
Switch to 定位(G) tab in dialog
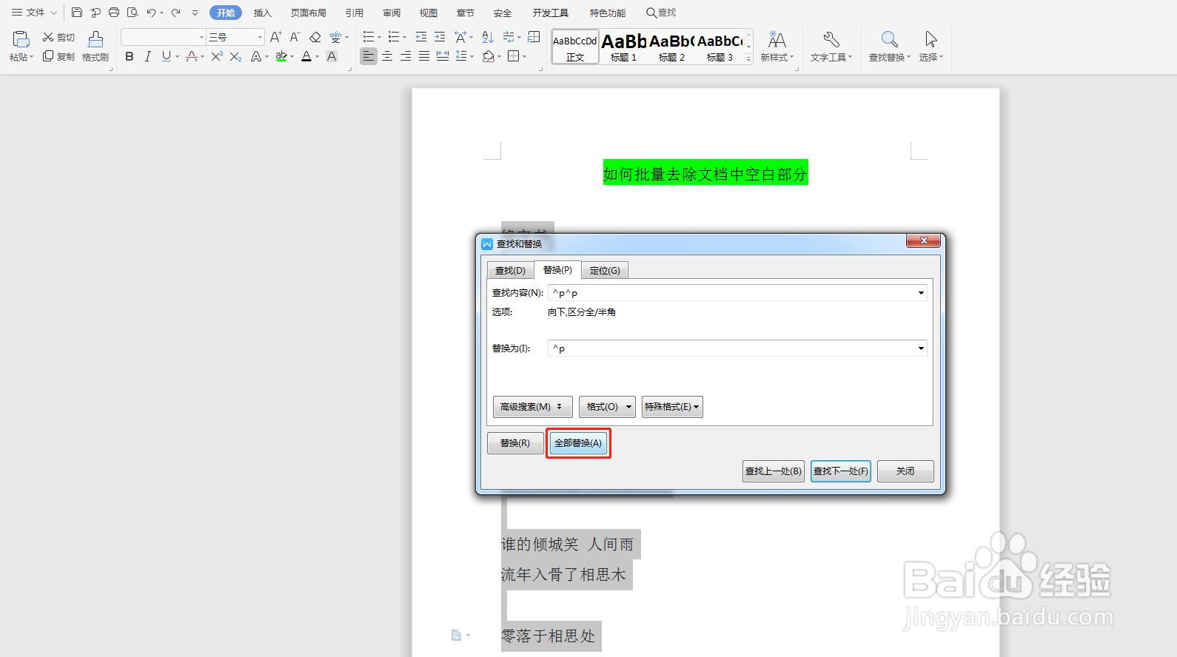coord(605,271)
